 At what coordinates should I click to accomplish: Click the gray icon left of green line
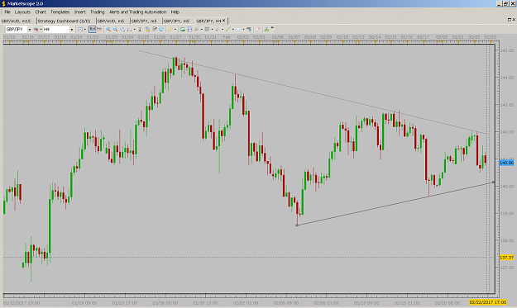click(218, 29)
